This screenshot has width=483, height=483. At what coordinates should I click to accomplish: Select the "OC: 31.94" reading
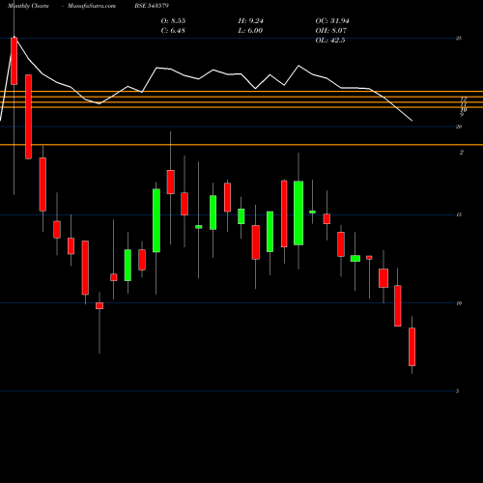tap(332, 21)
